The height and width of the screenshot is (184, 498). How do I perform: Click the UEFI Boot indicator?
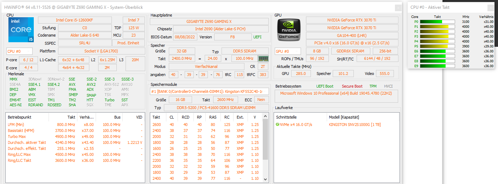click(325, 86)
